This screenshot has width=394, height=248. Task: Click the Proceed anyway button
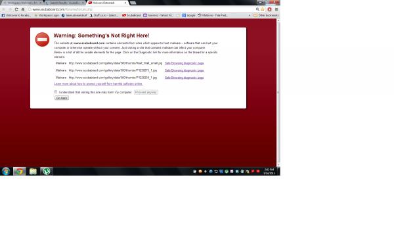pos(146,92)
